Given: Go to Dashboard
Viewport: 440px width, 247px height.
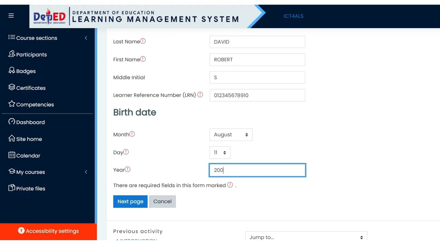Looking at the screenshot, I should (31, 122).
